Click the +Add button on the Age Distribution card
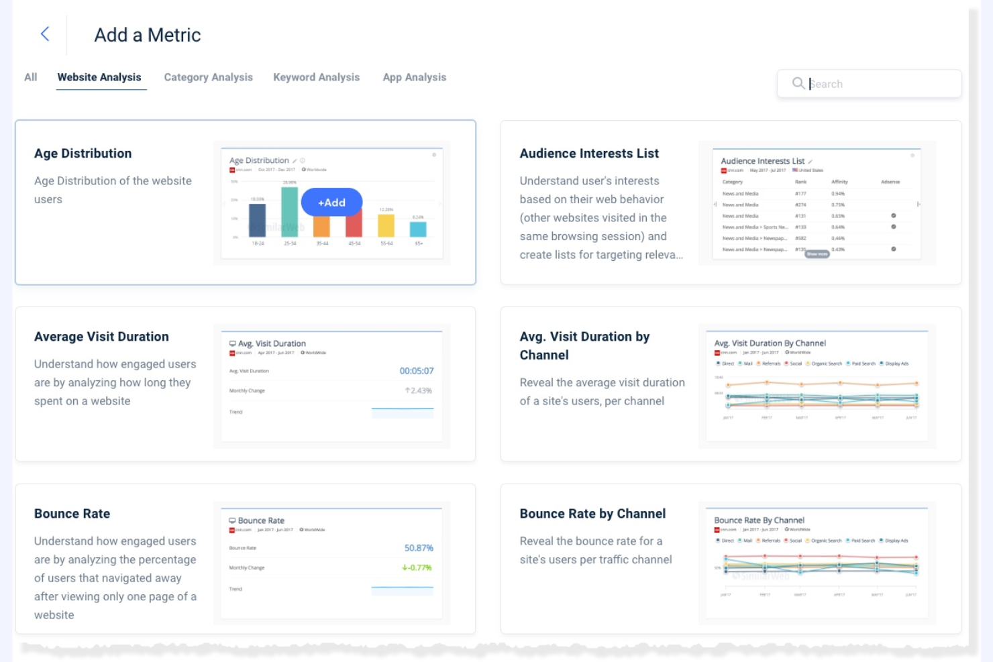Image resolution: width=993 pixels, height=662 pixels. (331, 202)
